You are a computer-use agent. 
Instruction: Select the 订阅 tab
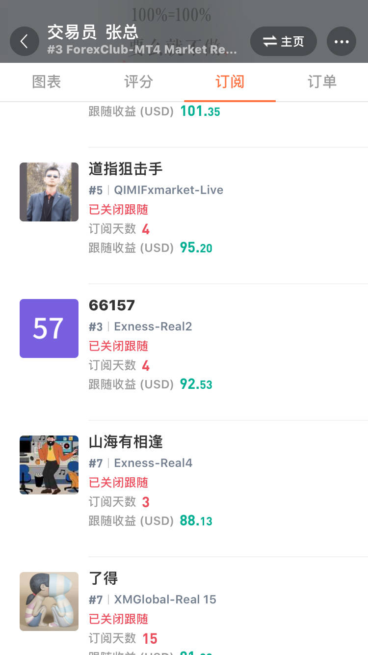pyautogui.click(x=230, y=82)
